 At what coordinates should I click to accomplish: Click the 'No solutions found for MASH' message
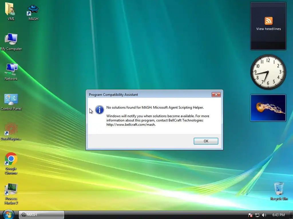click(155, 108)
